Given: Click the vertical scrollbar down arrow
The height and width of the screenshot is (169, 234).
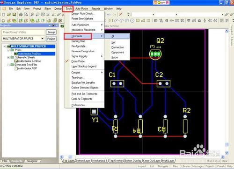Looking at the screenshot, I should coord(227,153).
